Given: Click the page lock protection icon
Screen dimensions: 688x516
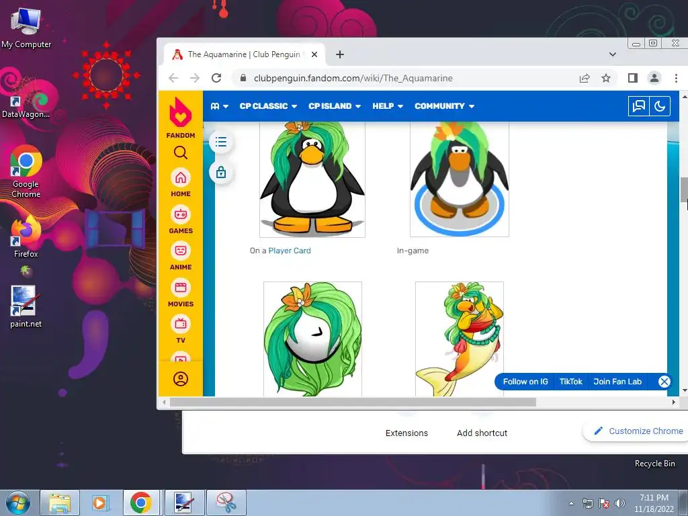Looking at the screenshot, I should tap(221, 172).
